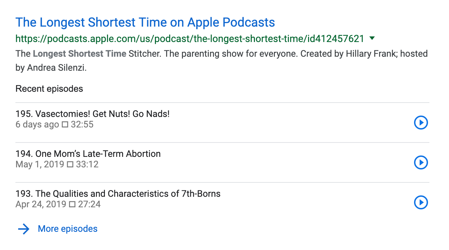Select The Qualities and Characteristics of 7th-Borns title
Screen dimensions: 449x250
[x=118, y=194]
